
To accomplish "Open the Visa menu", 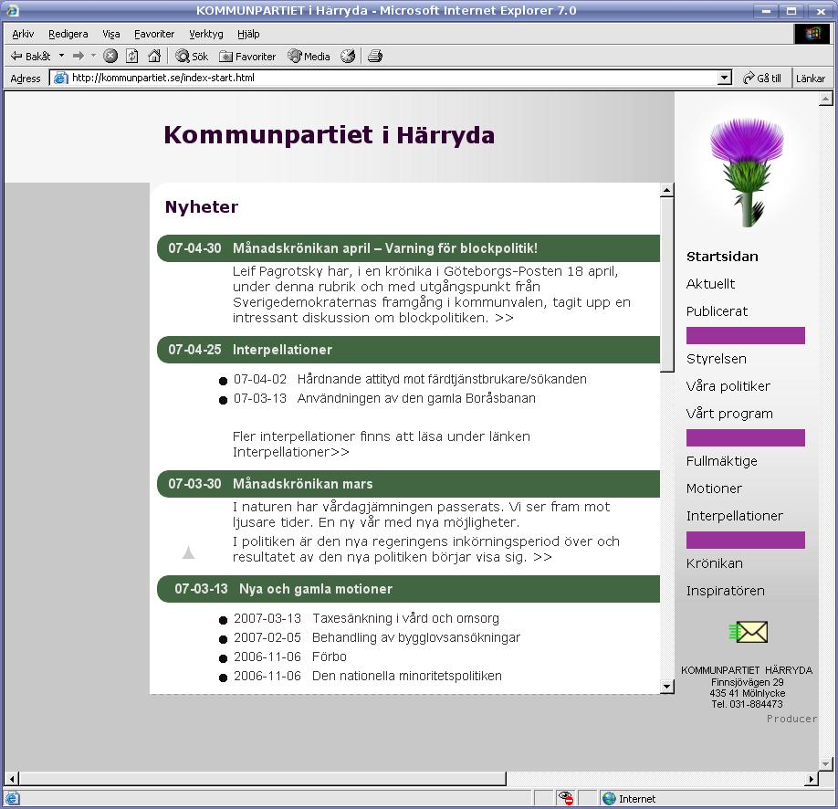I will (x=111, y=34).
